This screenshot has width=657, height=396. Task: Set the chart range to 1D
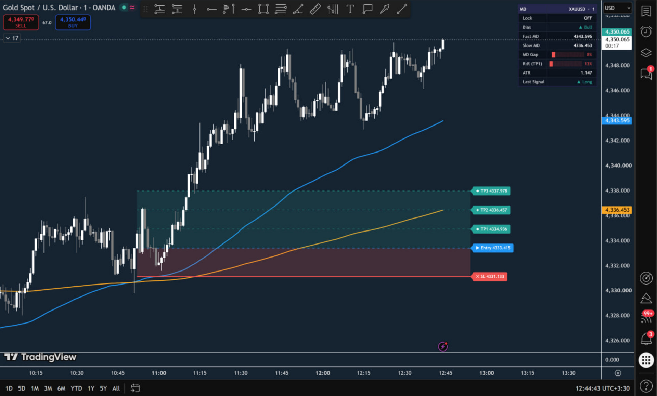(x=9, y=388)
